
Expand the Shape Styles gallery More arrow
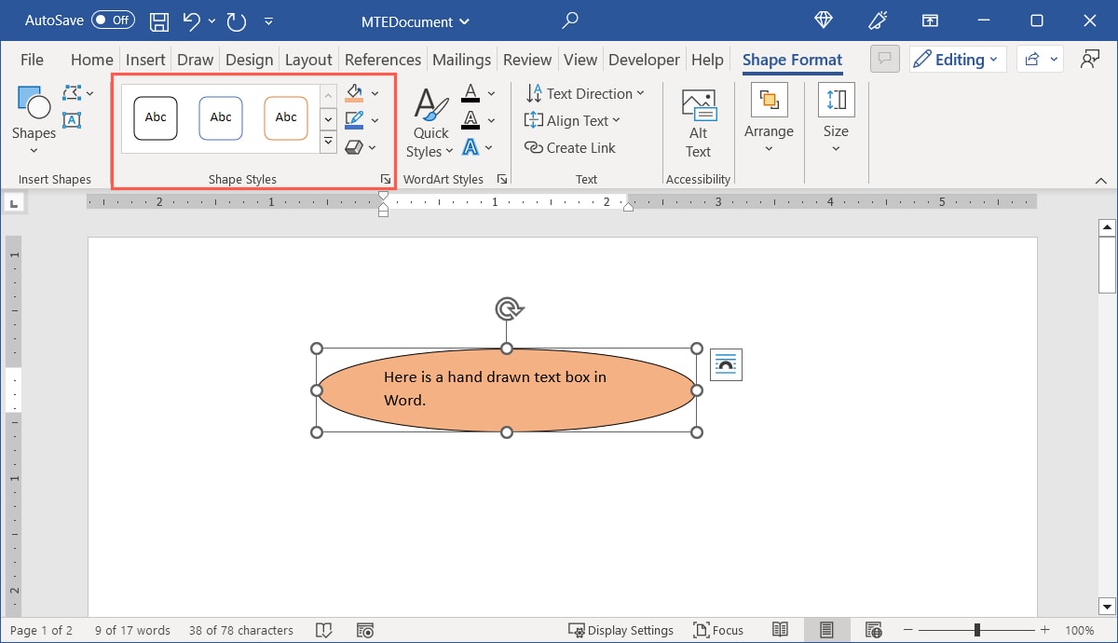point(328,142)
